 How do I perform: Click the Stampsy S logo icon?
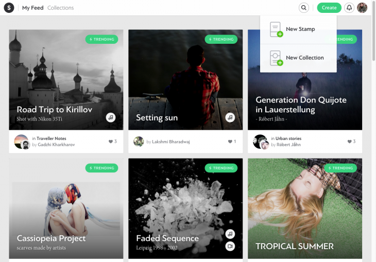[x=9, y=8]
